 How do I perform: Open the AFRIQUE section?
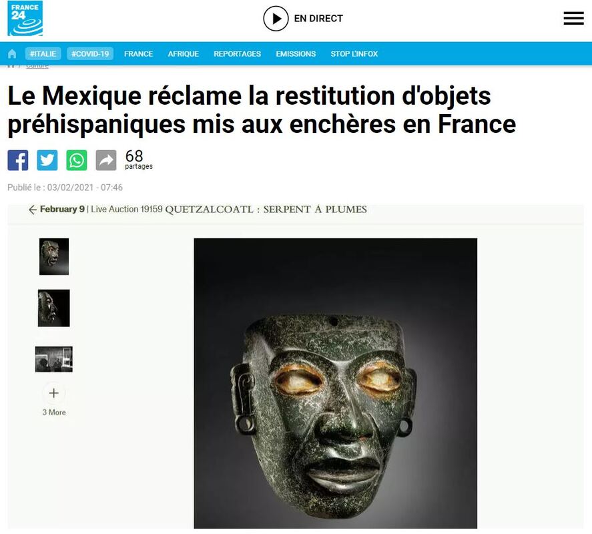coord(184,53)
